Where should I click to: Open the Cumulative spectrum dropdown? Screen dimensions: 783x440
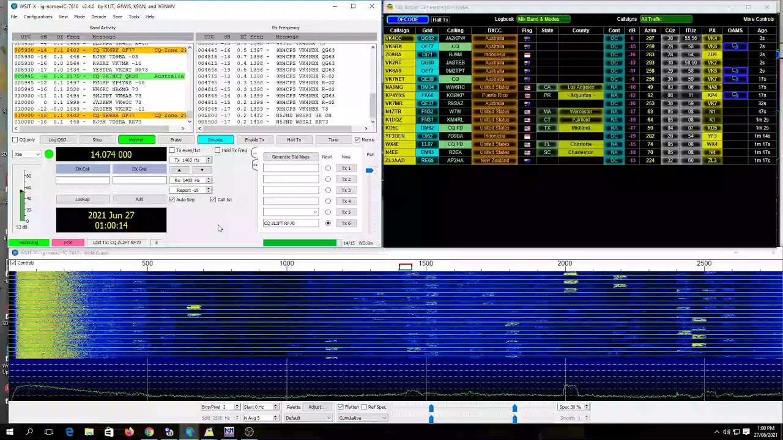363,418
